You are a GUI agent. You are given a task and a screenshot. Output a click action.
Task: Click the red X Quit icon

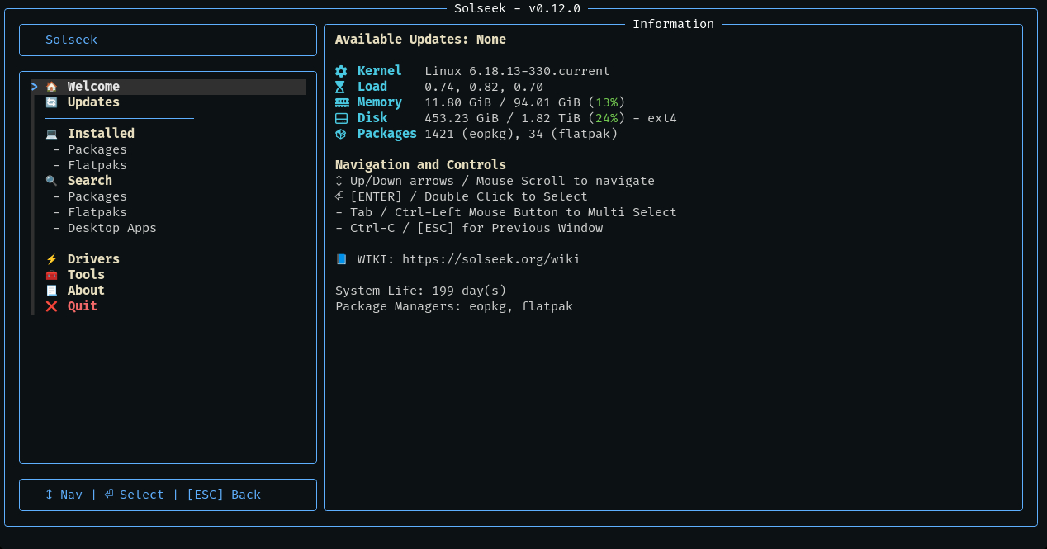pyautogui.click(x=51, y=306)
